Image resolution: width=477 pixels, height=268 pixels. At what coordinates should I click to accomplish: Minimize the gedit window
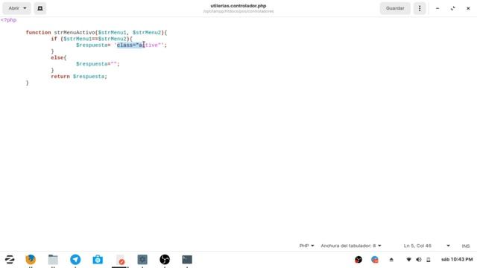pos(437,8)
